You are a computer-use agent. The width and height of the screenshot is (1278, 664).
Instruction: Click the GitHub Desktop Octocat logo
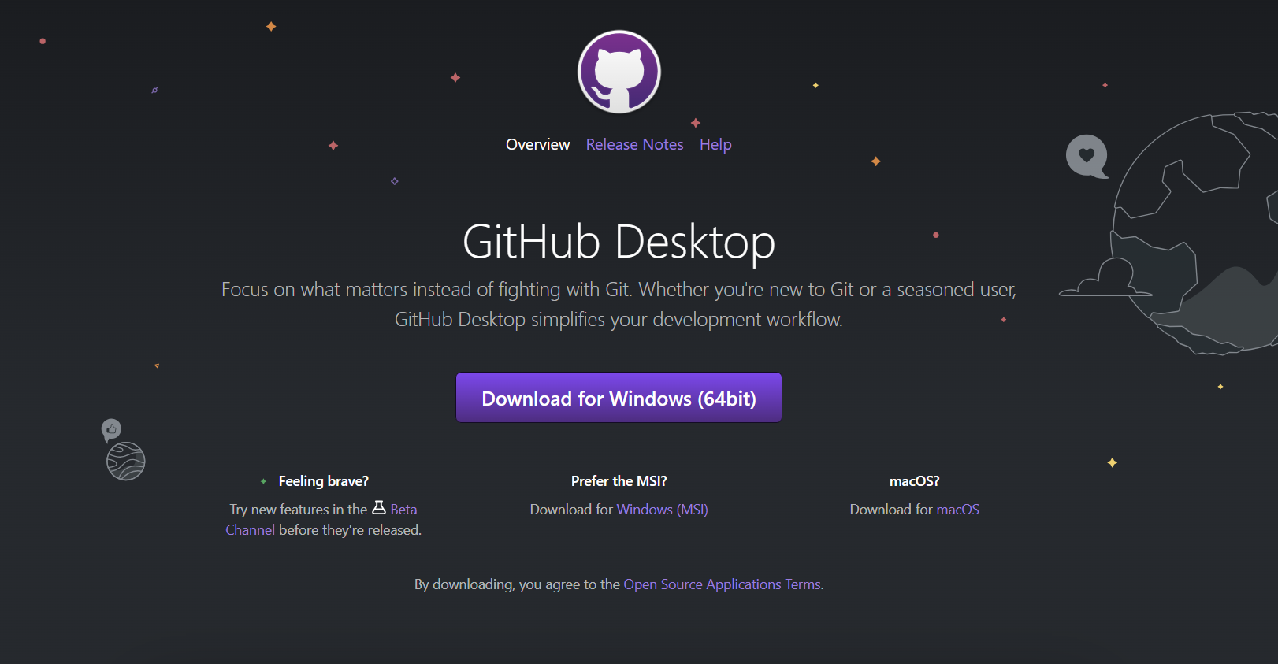[x=619, y=72]
